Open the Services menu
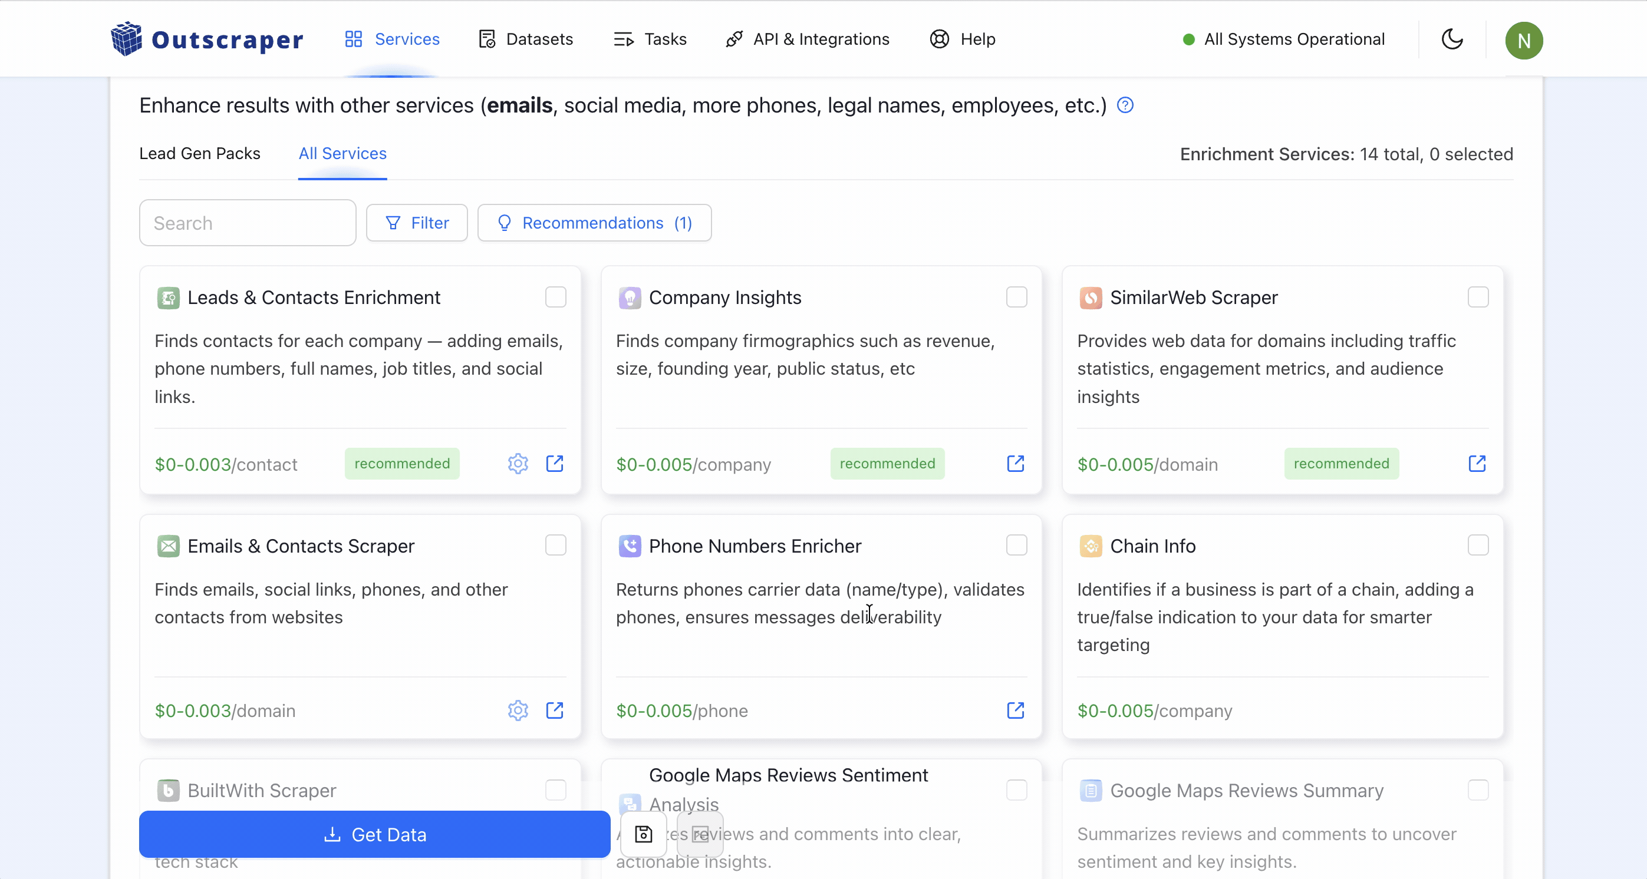 tap(392, 39)
